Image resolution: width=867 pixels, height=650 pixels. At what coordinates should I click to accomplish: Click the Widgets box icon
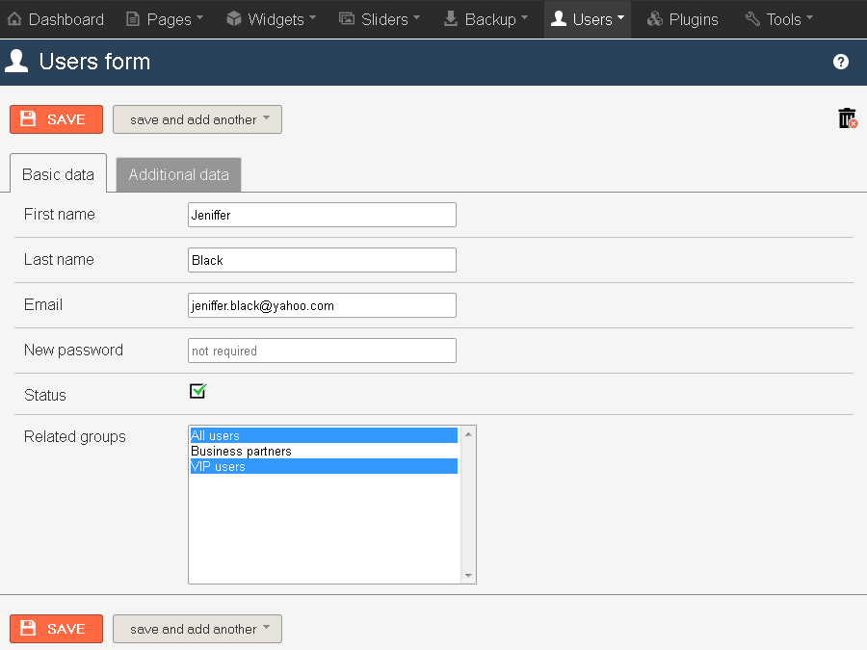pos(234,19)
